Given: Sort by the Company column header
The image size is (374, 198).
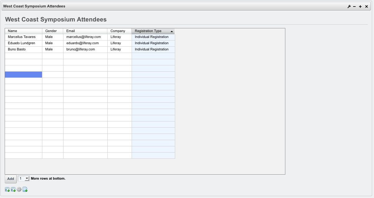Looking at the screenshot, I should (x=119, y=31).
